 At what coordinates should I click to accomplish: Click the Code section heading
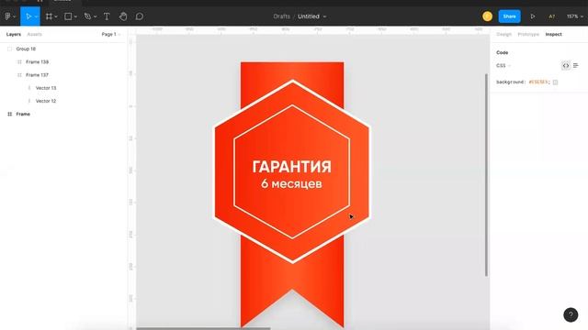coord(503,53)
